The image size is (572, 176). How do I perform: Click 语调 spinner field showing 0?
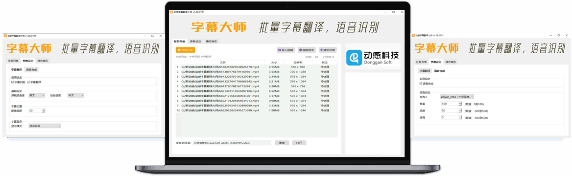point(451,118)
